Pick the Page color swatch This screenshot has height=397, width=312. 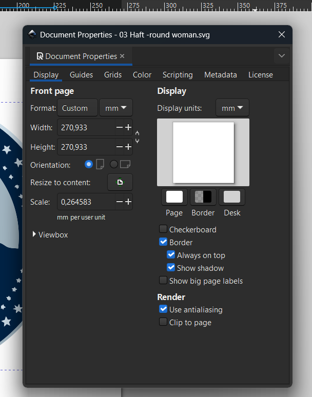[174, 197]
